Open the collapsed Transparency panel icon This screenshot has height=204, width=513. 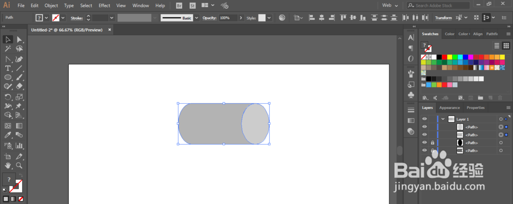411,131
